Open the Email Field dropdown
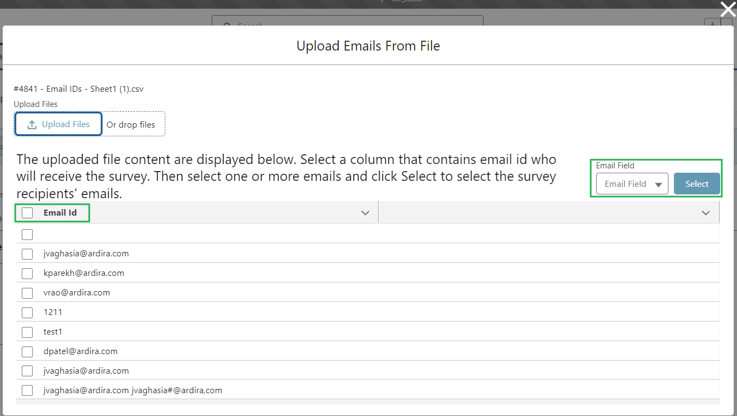737x416 pixels. pyautogui.click(x=631, y=184)
